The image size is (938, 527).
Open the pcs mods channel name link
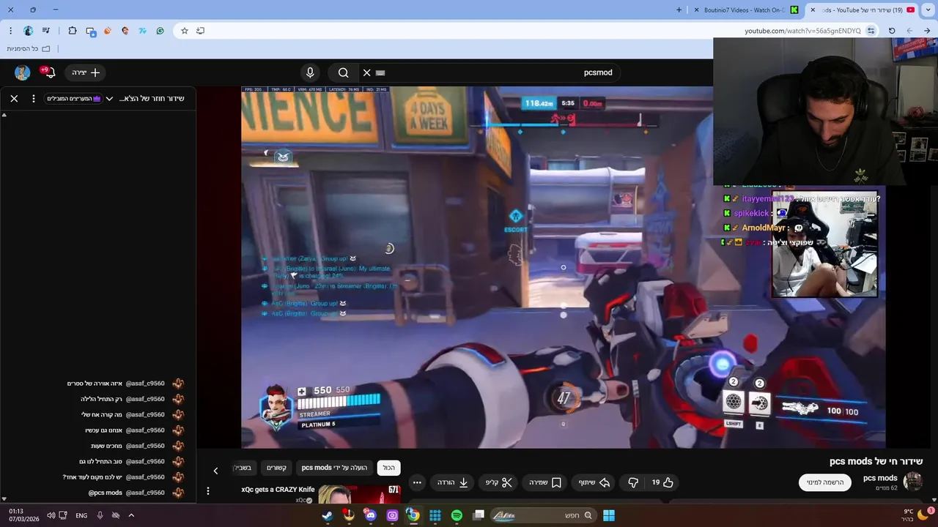880,478
